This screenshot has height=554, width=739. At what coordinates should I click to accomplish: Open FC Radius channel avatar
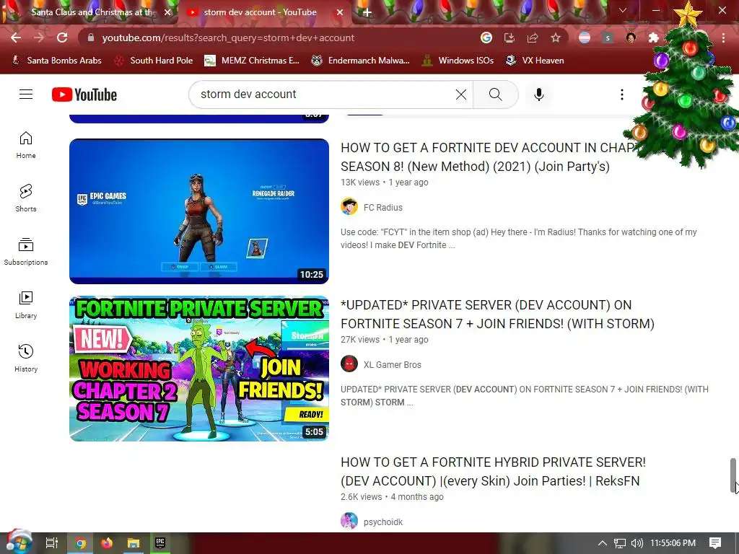pos(349,207)
